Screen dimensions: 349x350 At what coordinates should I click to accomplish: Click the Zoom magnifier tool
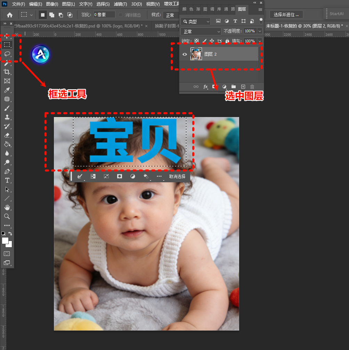tap(7, 216)
